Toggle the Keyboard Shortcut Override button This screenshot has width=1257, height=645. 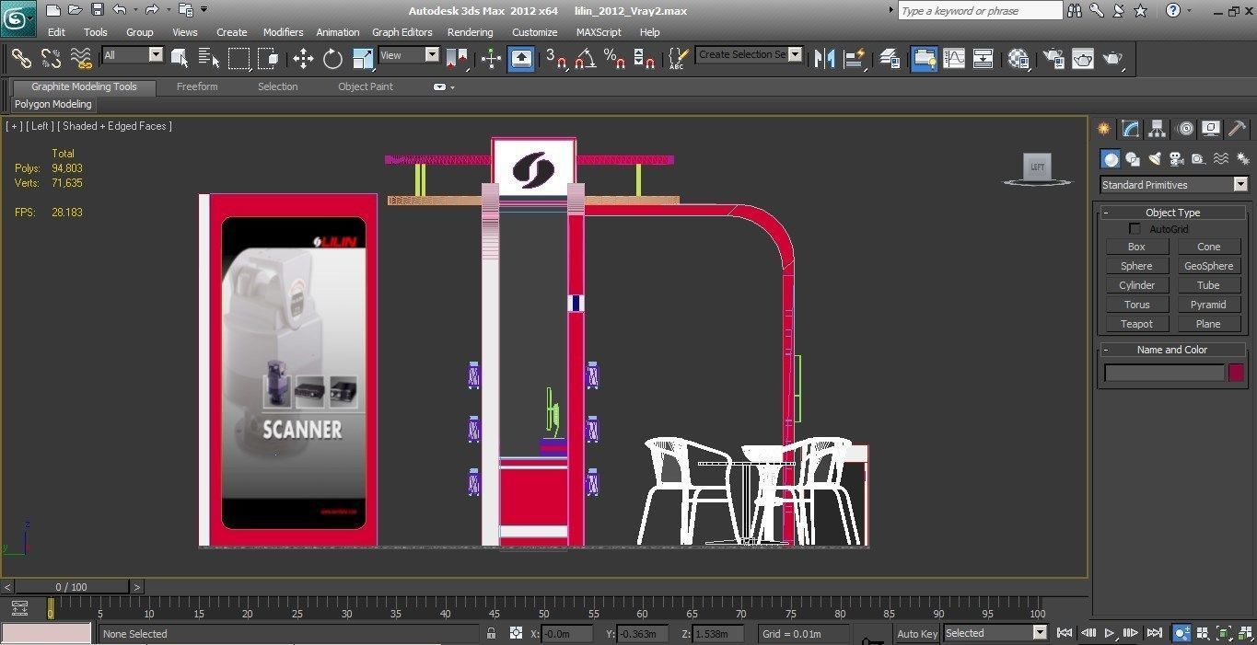point(521,58)
